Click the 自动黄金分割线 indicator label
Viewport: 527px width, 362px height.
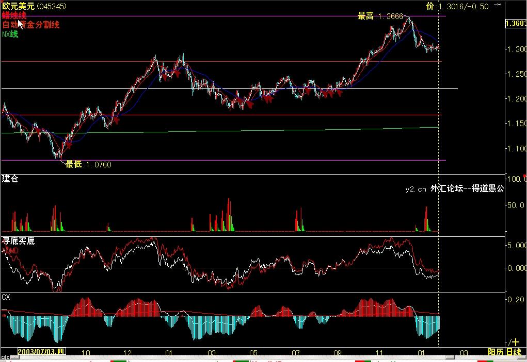pos(31,25)
